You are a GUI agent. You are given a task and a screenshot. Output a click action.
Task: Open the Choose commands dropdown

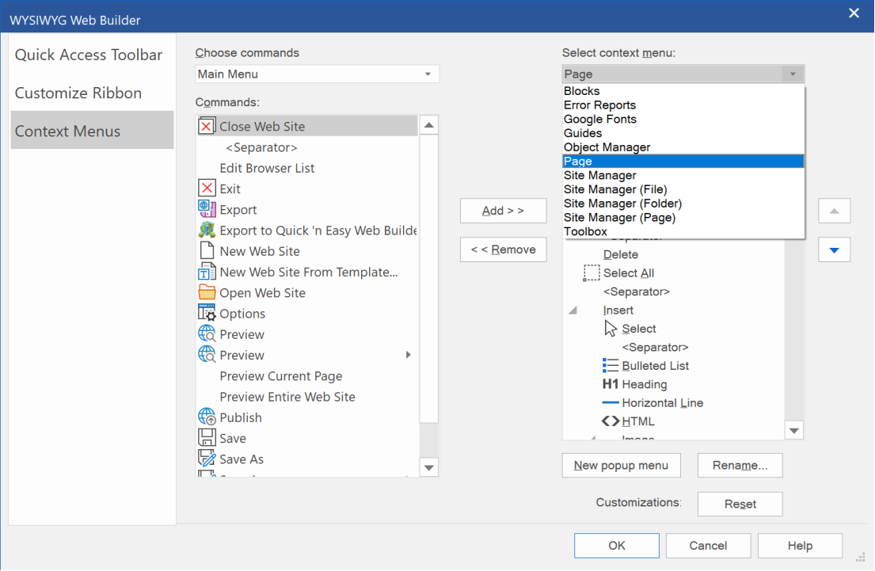click(428, 74)
